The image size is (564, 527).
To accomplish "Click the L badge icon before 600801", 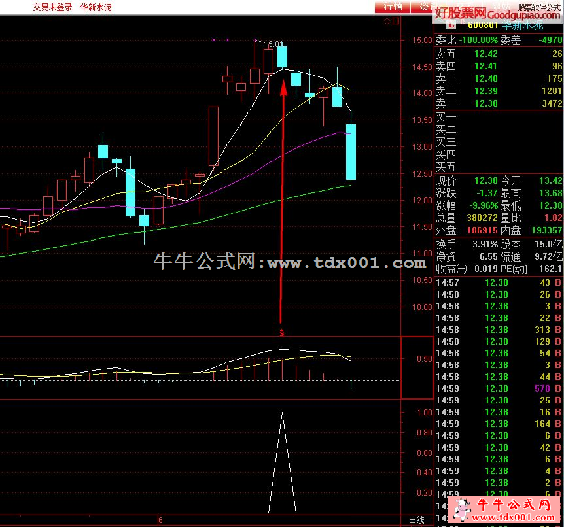I will coord(451,25).
